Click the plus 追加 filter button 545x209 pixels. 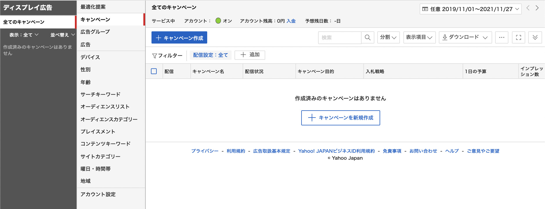pos(250,55)
